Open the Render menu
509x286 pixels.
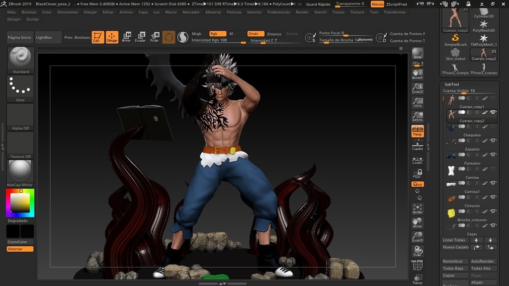point(302,12)
